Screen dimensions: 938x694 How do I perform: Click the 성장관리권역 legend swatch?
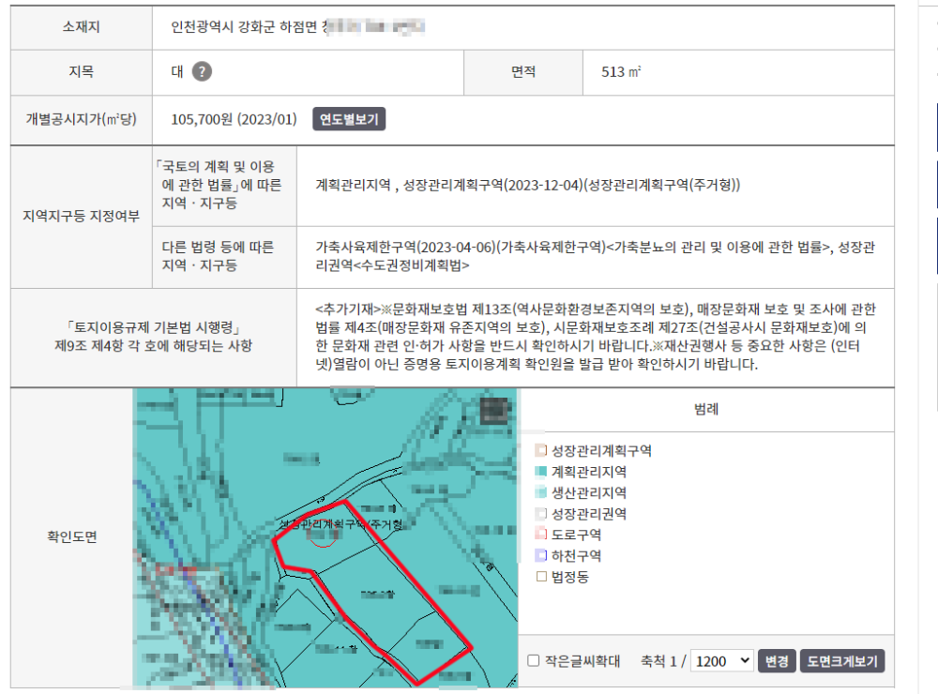(x=540, y=514)
